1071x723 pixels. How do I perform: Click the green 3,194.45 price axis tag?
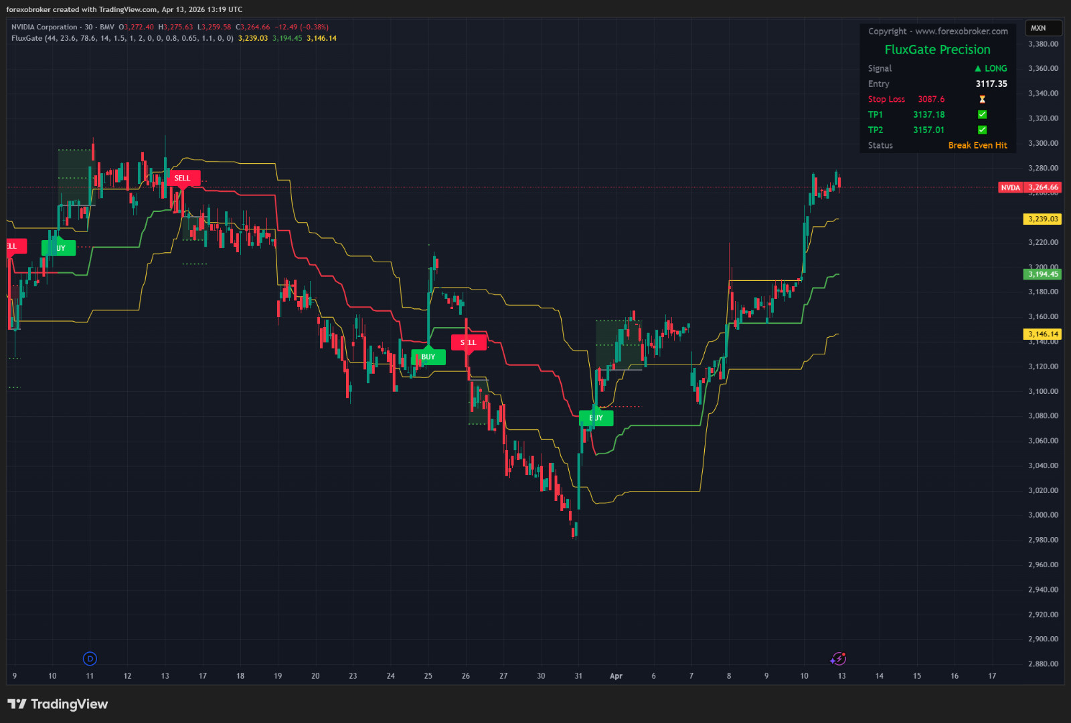click(x=1042, y=274)
